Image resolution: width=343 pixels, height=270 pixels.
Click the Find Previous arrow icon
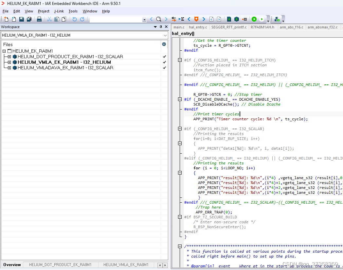click(152, 19)
